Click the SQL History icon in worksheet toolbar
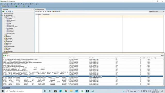 pyautogui.click(x=57, y=11)
